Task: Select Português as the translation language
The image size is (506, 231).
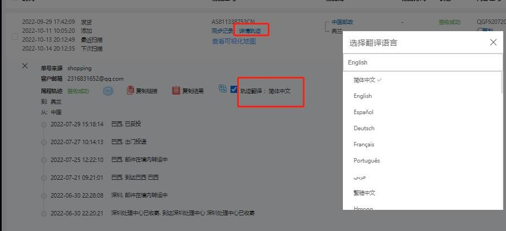Action: (x=366, y=160)
